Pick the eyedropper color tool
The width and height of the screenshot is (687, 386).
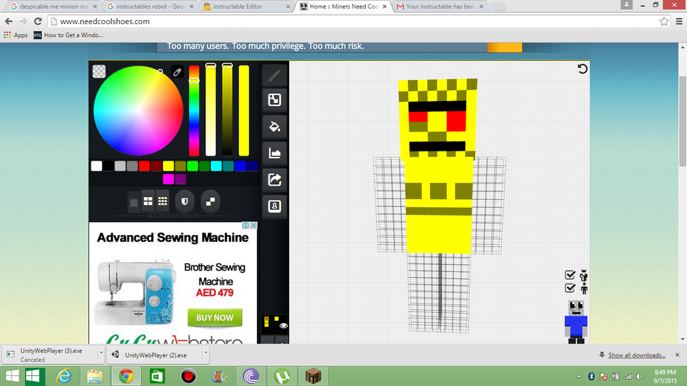pos(177,72)
